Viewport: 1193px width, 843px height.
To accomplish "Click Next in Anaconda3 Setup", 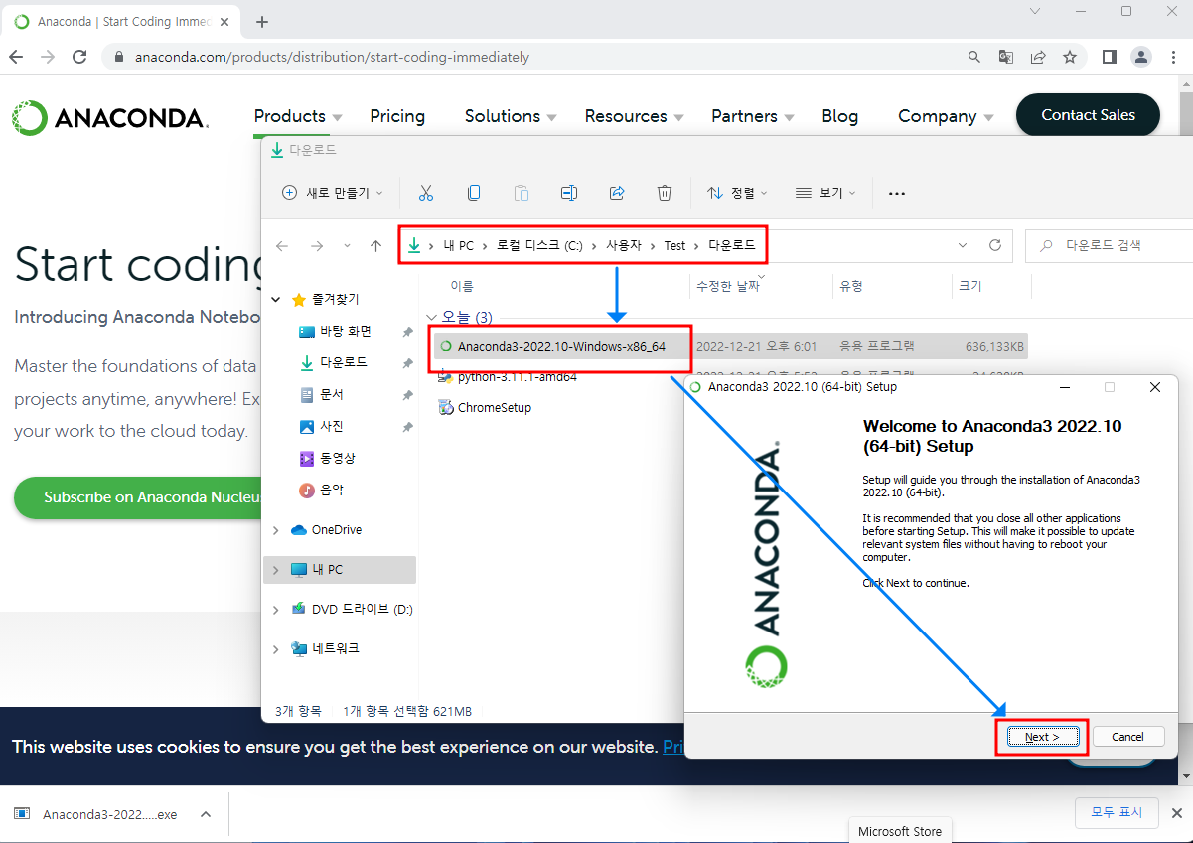I will coord(1042,737).
